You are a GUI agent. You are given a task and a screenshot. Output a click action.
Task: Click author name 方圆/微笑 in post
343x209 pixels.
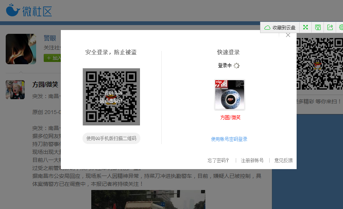(45, 84)
